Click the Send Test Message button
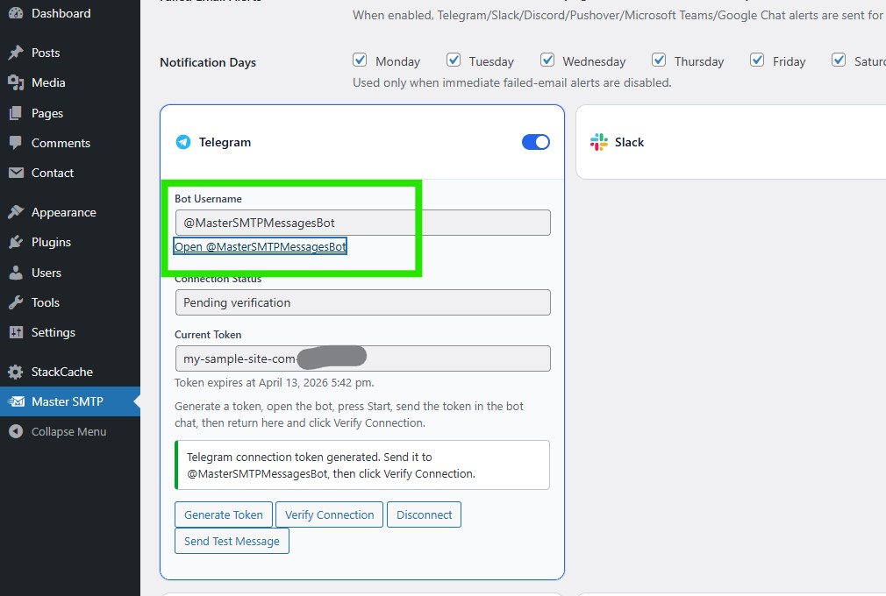886x596 pixels. pyautogui.click(x=232, y=542)
